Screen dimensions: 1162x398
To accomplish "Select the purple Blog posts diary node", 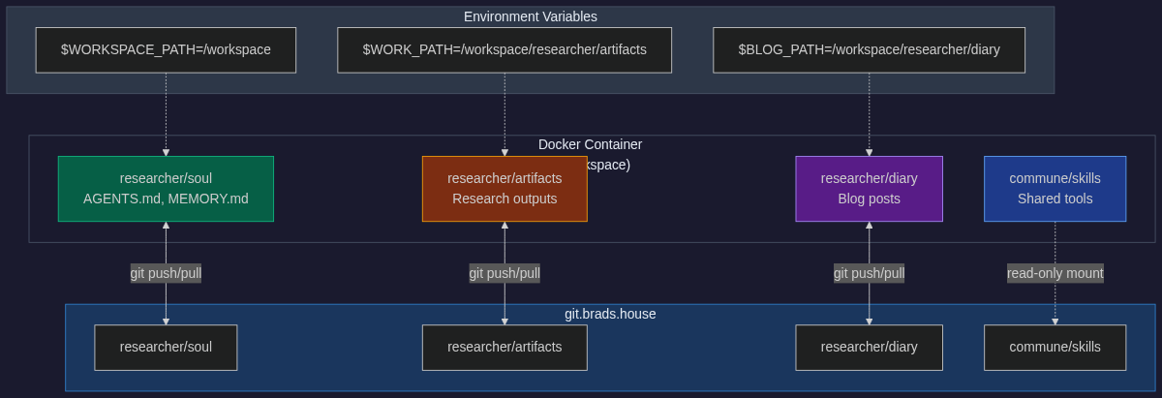I will pos(869,189).
